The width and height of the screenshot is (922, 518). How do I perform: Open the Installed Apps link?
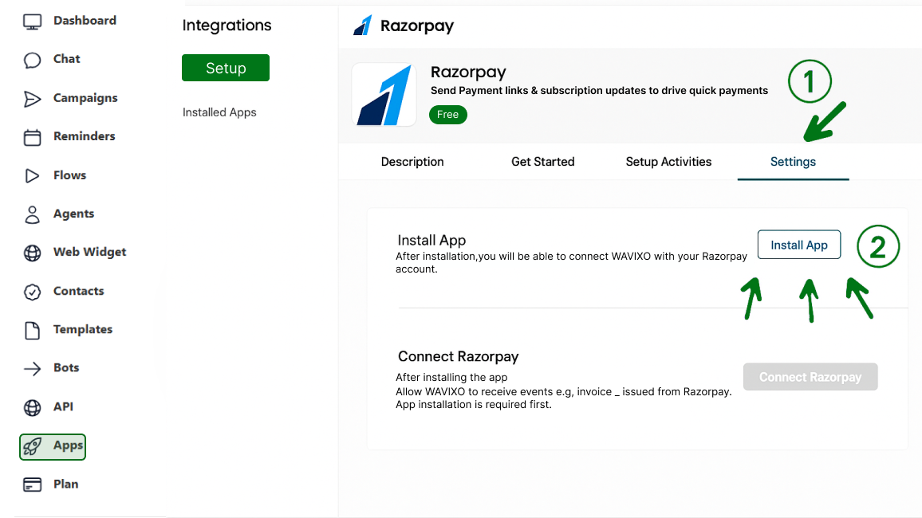(219, 112)
